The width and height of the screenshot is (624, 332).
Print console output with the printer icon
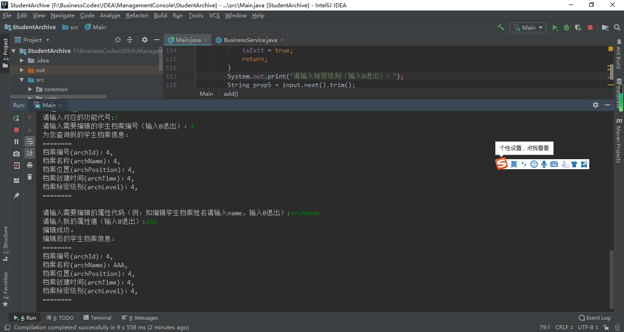(x=30, y=165)
